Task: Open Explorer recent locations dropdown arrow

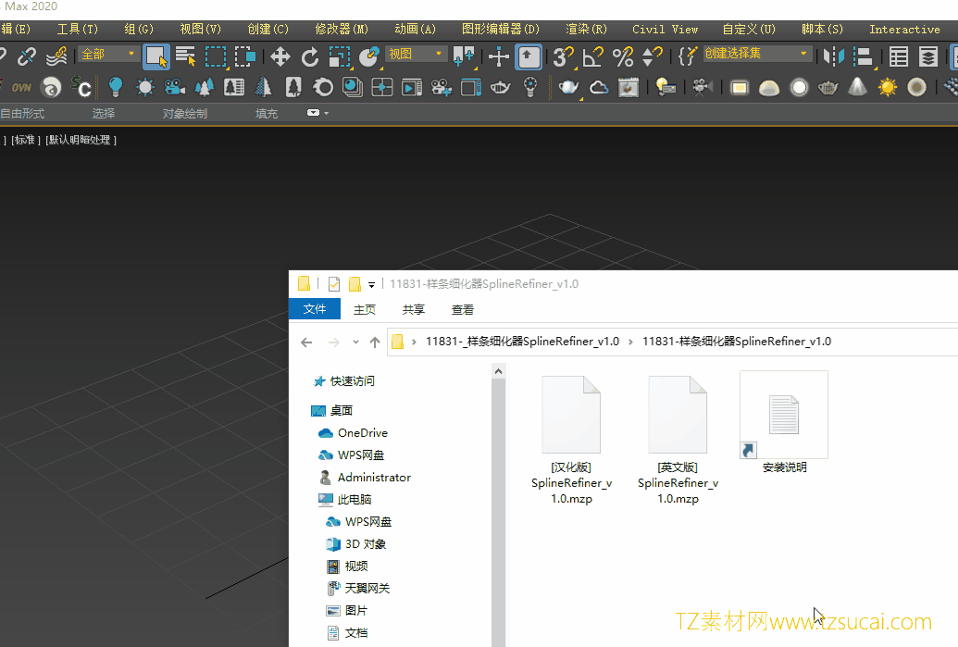Action: click(355, 342)
